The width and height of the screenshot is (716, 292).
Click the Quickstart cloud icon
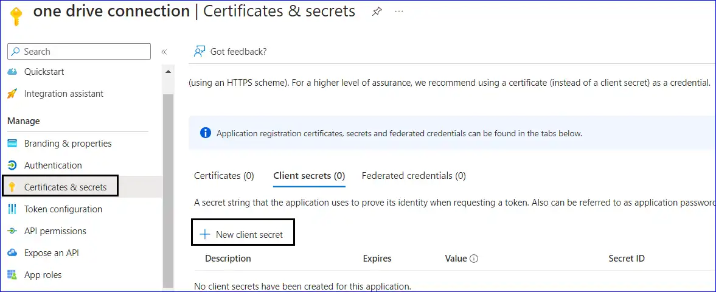click(x=12, y=72)
